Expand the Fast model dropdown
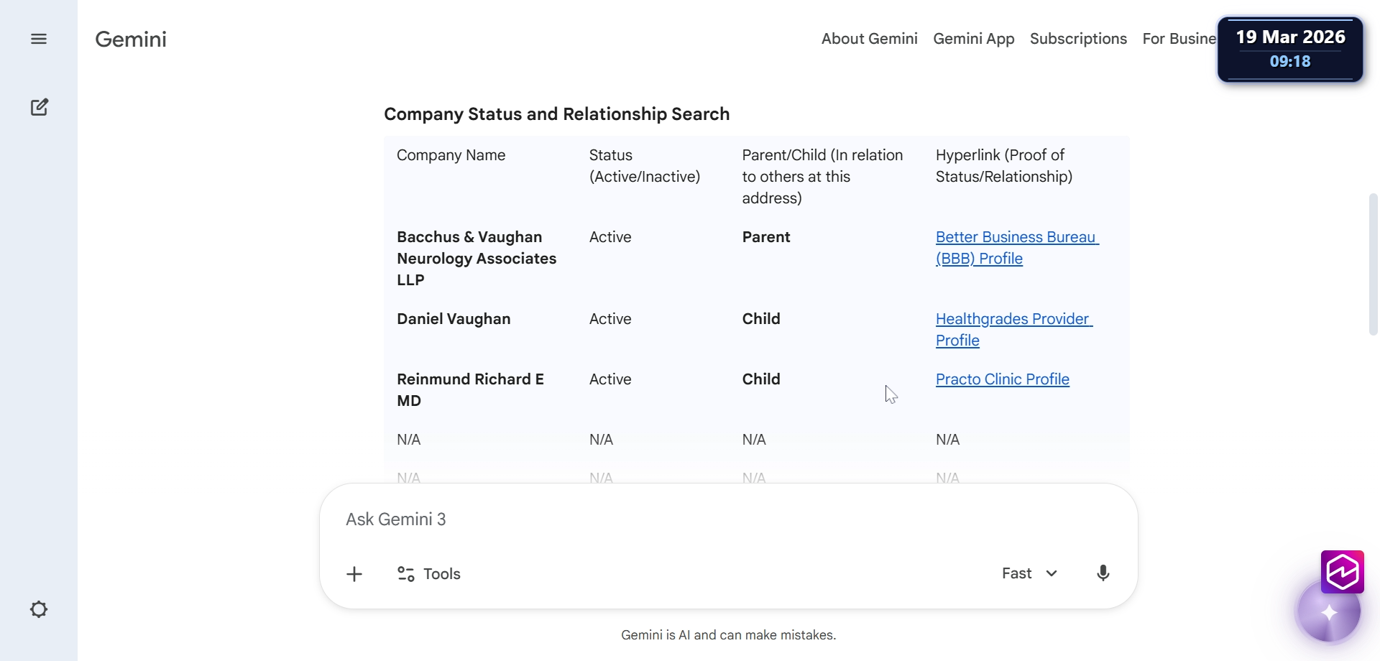The image size is (1380, 661). (1029, 573)
